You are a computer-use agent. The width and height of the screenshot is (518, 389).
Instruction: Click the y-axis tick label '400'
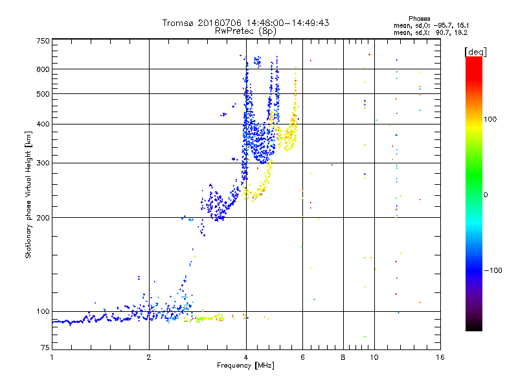pos(43,124)
